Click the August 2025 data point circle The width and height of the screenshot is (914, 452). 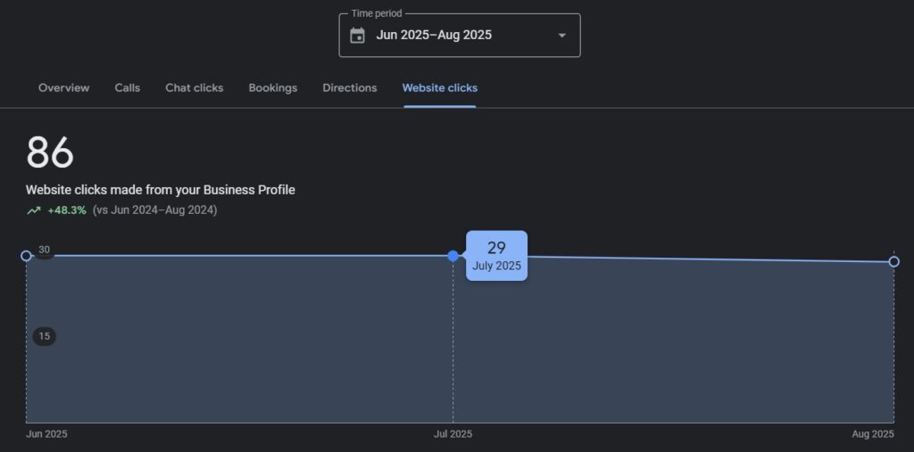pyautogui.click(x=894, y=261)
